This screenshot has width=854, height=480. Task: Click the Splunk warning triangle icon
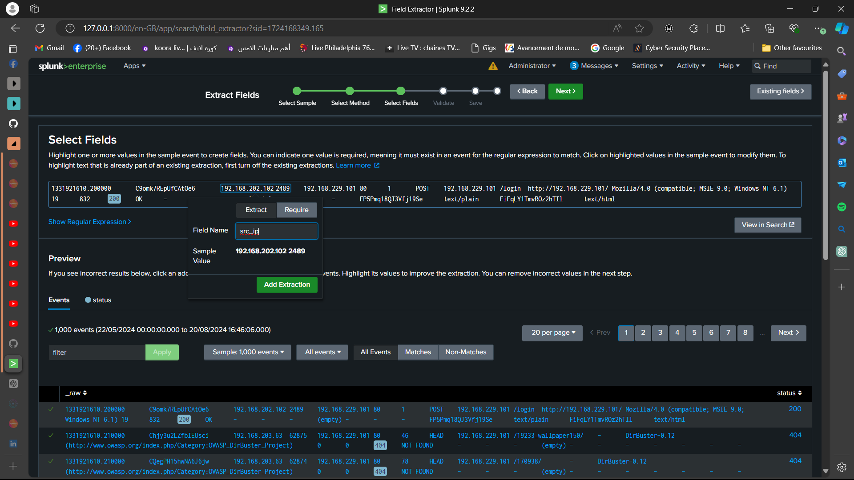pos(493,66)
